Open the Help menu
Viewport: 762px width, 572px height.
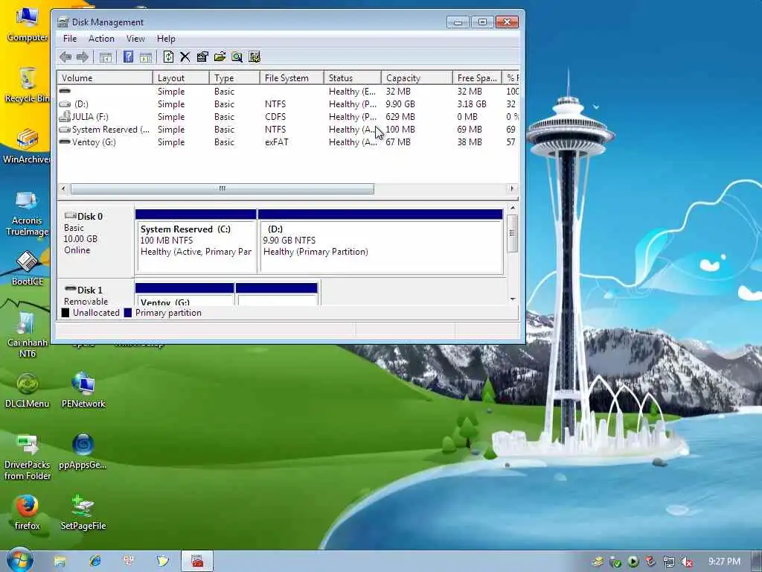166,39
